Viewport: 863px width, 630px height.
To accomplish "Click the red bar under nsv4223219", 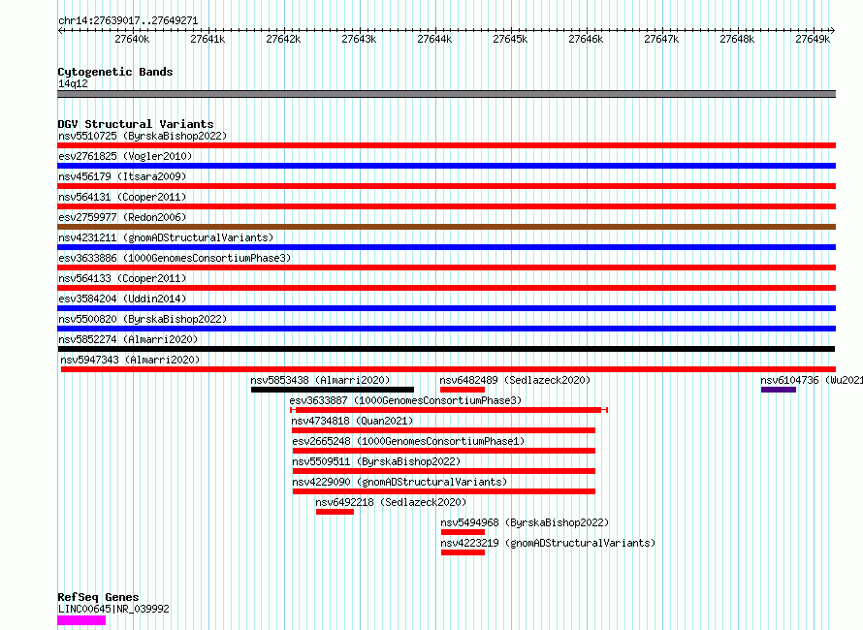I will [463, 552].
